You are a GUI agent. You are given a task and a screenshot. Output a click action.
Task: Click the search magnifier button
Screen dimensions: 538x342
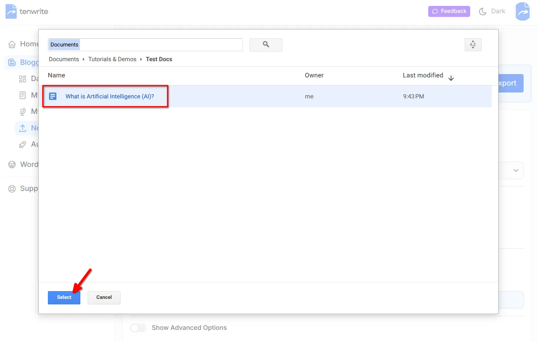(266, 45)
